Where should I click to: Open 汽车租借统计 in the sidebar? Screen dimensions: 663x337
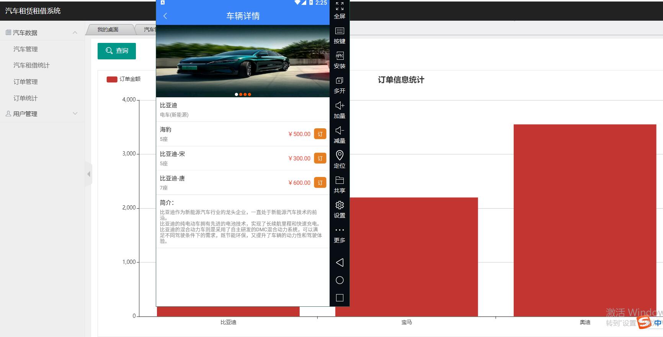pos(31,65)
